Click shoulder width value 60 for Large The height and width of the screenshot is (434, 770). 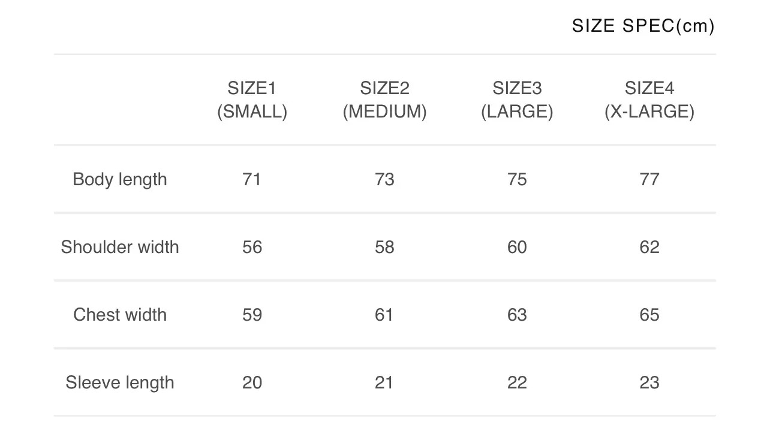tap(517, 247)
